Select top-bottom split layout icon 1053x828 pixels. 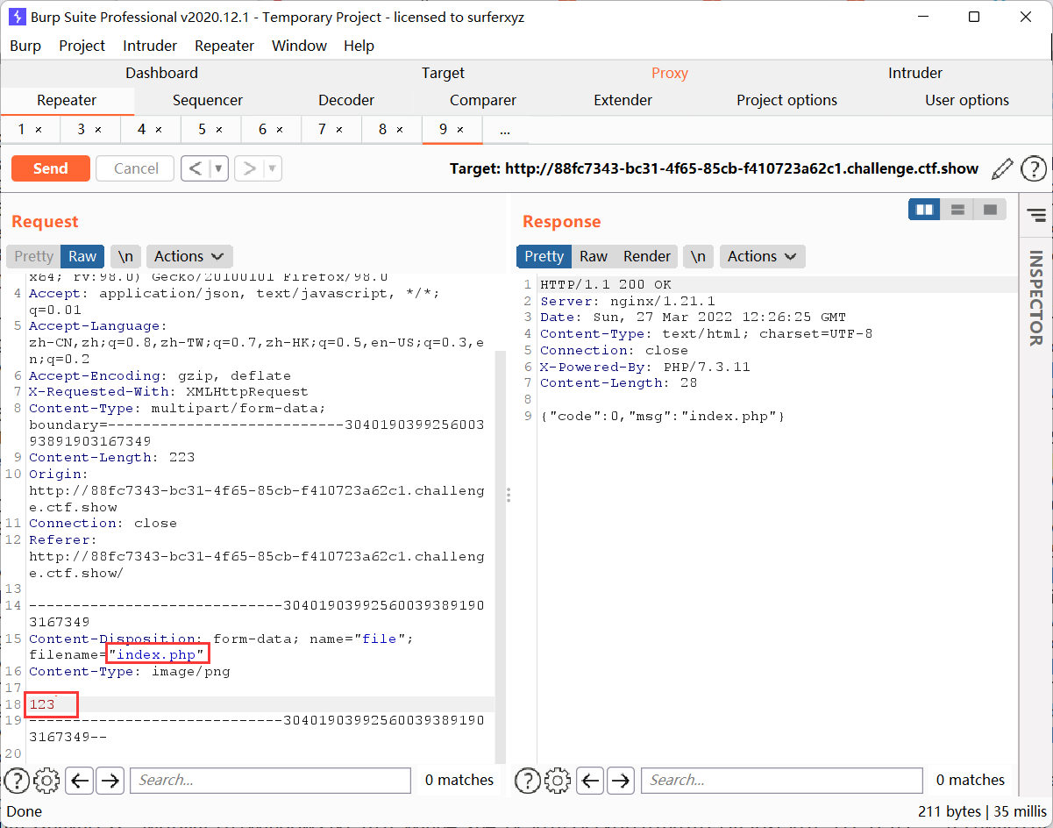(957, 210)
